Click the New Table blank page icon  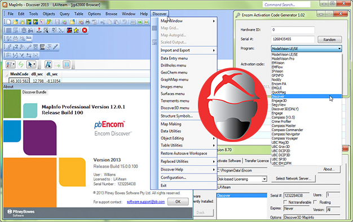[8, 22]
